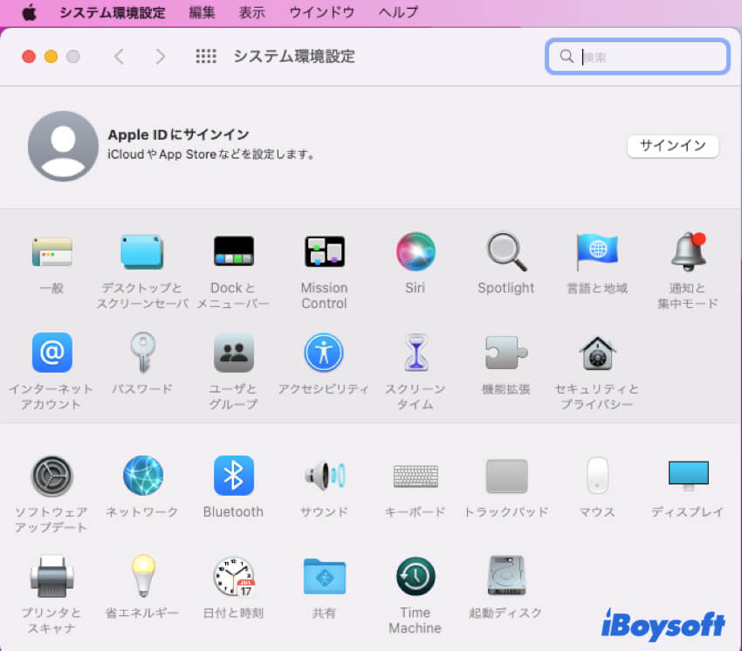Image resolution: width=742 pixels, height=651 pixels.
Task: Open 共有 folder icon
Action: [324, 576]
